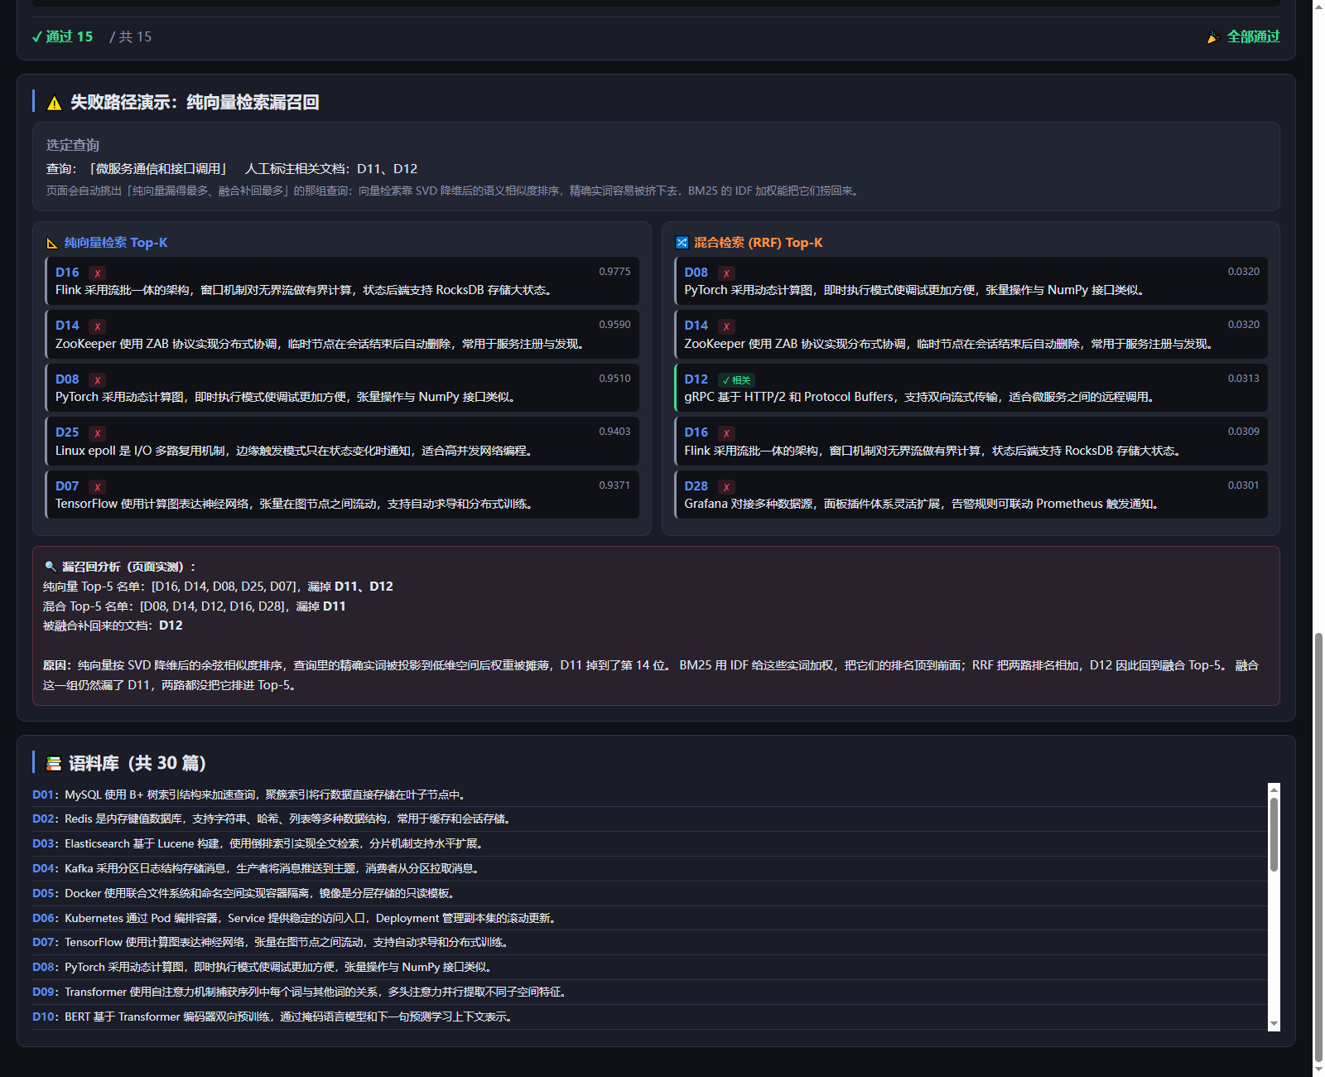This screenshot has width=1325, height=1077.
Task: Click corpus row D04 about Kafka
Action: pos(649,869)
